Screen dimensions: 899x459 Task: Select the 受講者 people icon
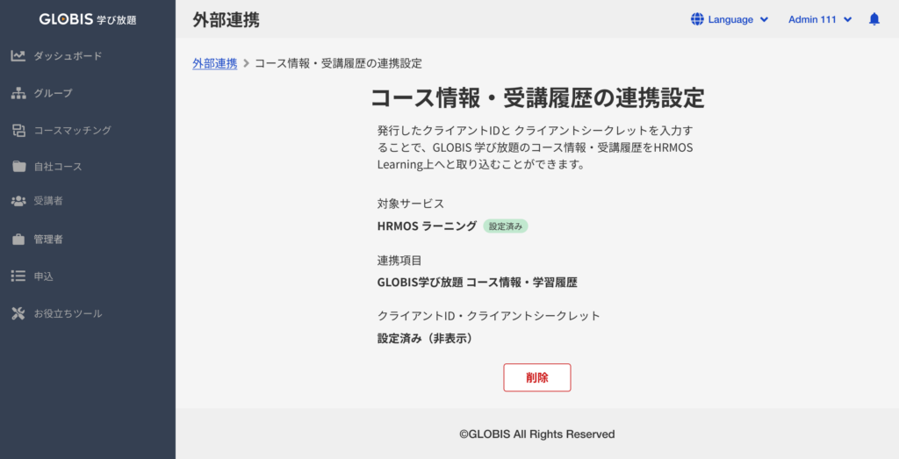[x=18, y=201]
